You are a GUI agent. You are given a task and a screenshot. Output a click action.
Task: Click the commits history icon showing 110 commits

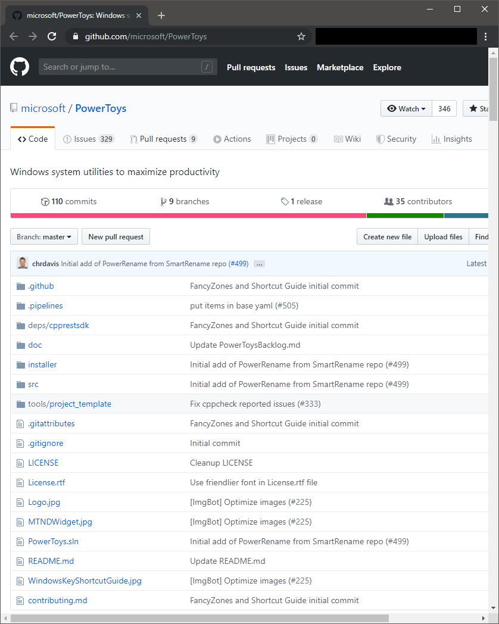(46, 201)
